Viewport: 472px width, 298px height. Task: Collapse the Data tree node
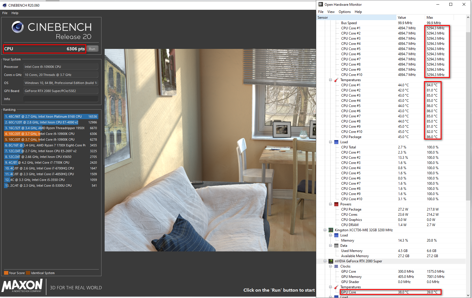click(x=331, y=246)
